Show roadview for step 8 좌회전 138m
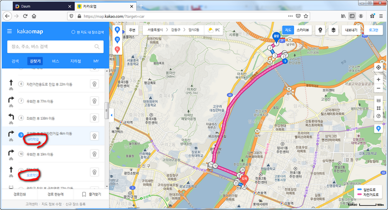The height and width of the screenshot is (210, 388). [x=94, y=118]
